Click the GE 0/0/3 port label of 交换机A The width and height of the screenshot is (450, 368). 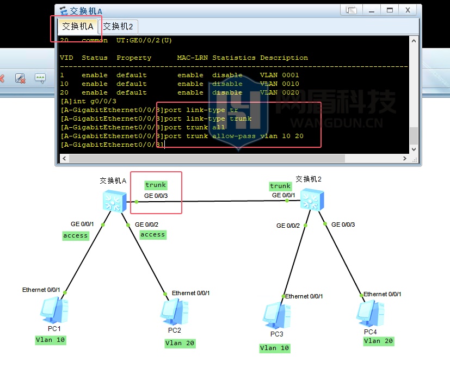156,196
